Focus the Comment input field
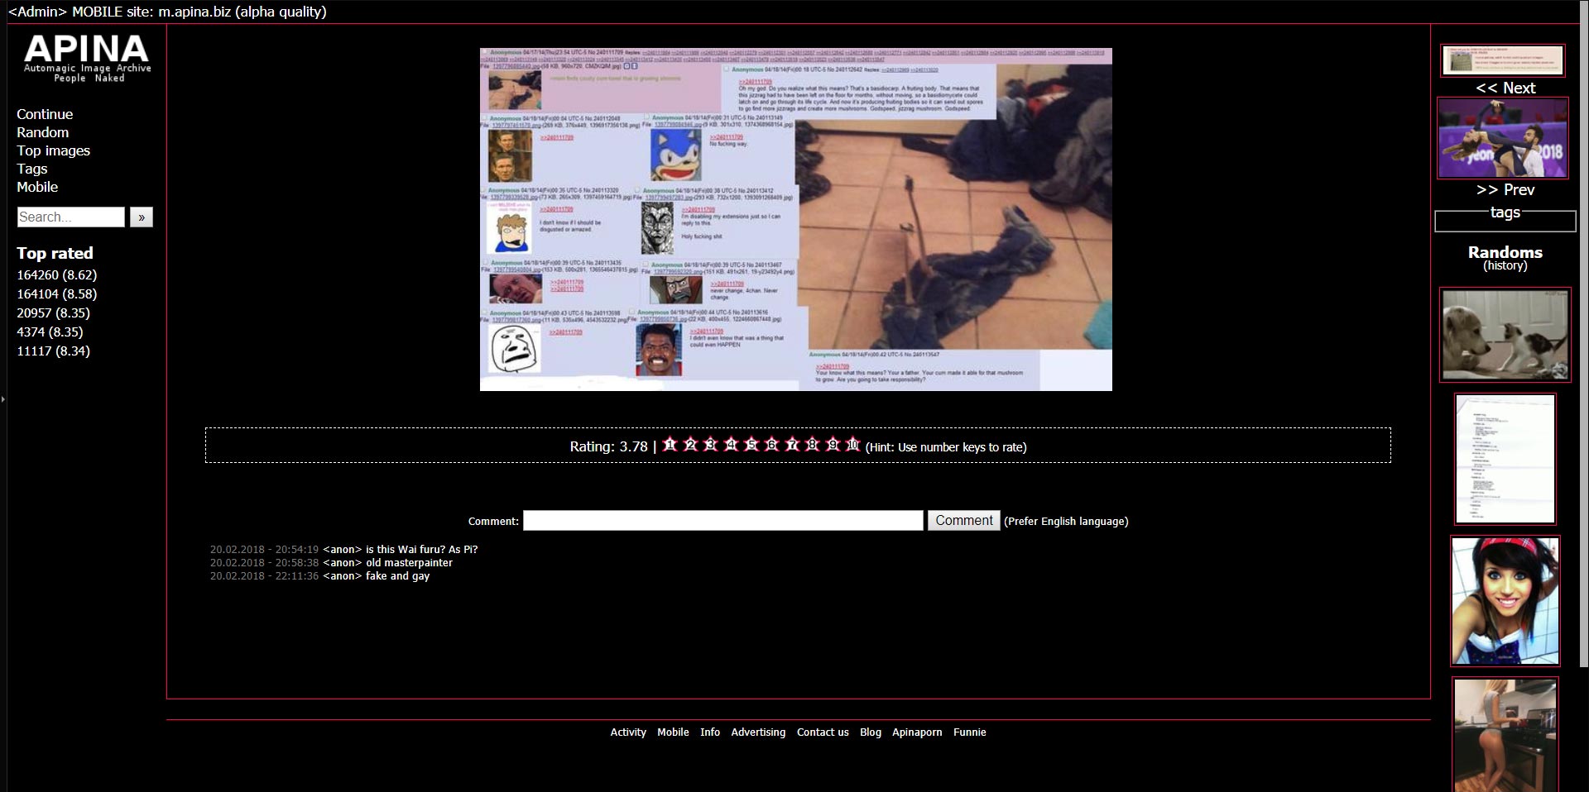The height and width of the screenshot is (792, 1589). click(723, 520)
